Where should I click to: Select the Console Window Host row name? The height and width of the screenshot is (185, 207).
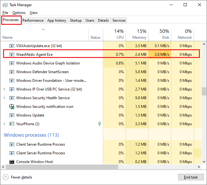pos(34,162)
